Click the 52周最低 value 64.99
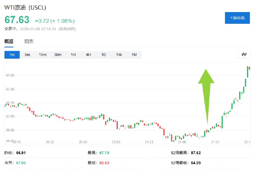The height and width of the screenshot is (171, 254). pos(196,163)
